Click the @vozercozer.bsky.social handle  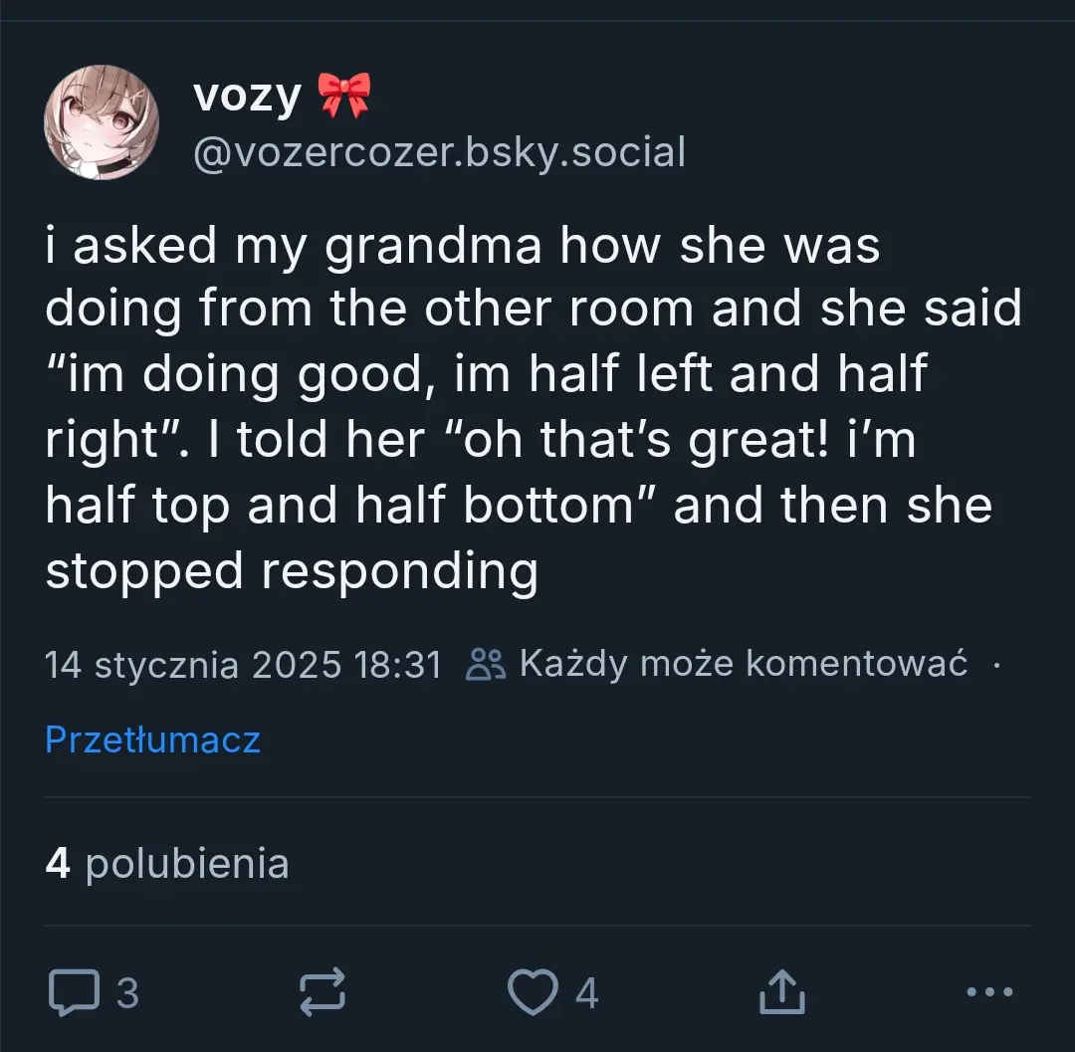coord(439,153)
